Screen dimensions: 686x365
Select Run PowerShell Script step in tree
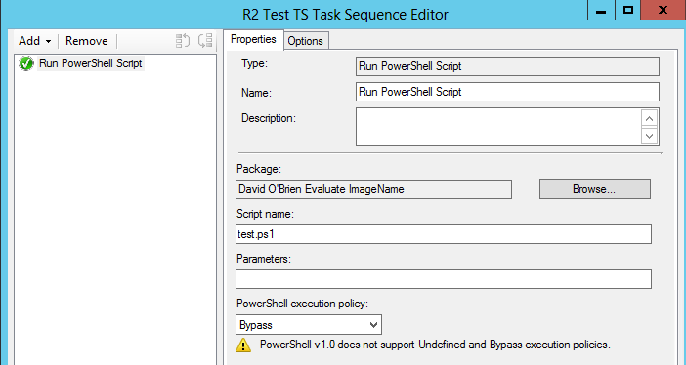point(91,63)
